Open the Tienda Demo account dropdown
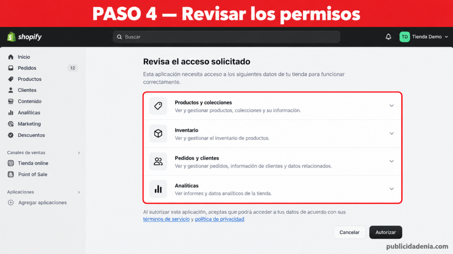The width and height of the screenshot is (453, 254). 424,37
